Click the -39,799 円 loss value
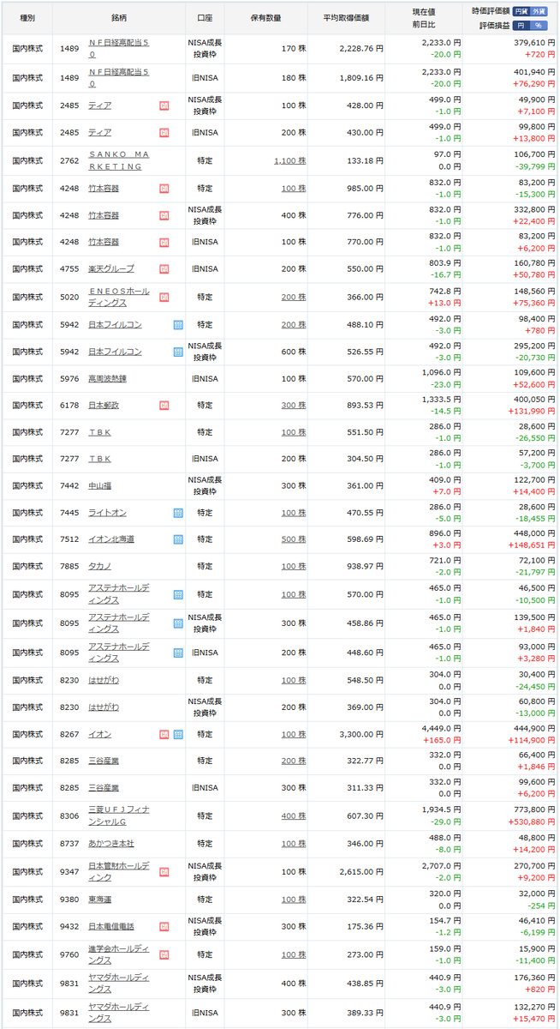This screenshot has width=560, height=1029. (533, 167)
